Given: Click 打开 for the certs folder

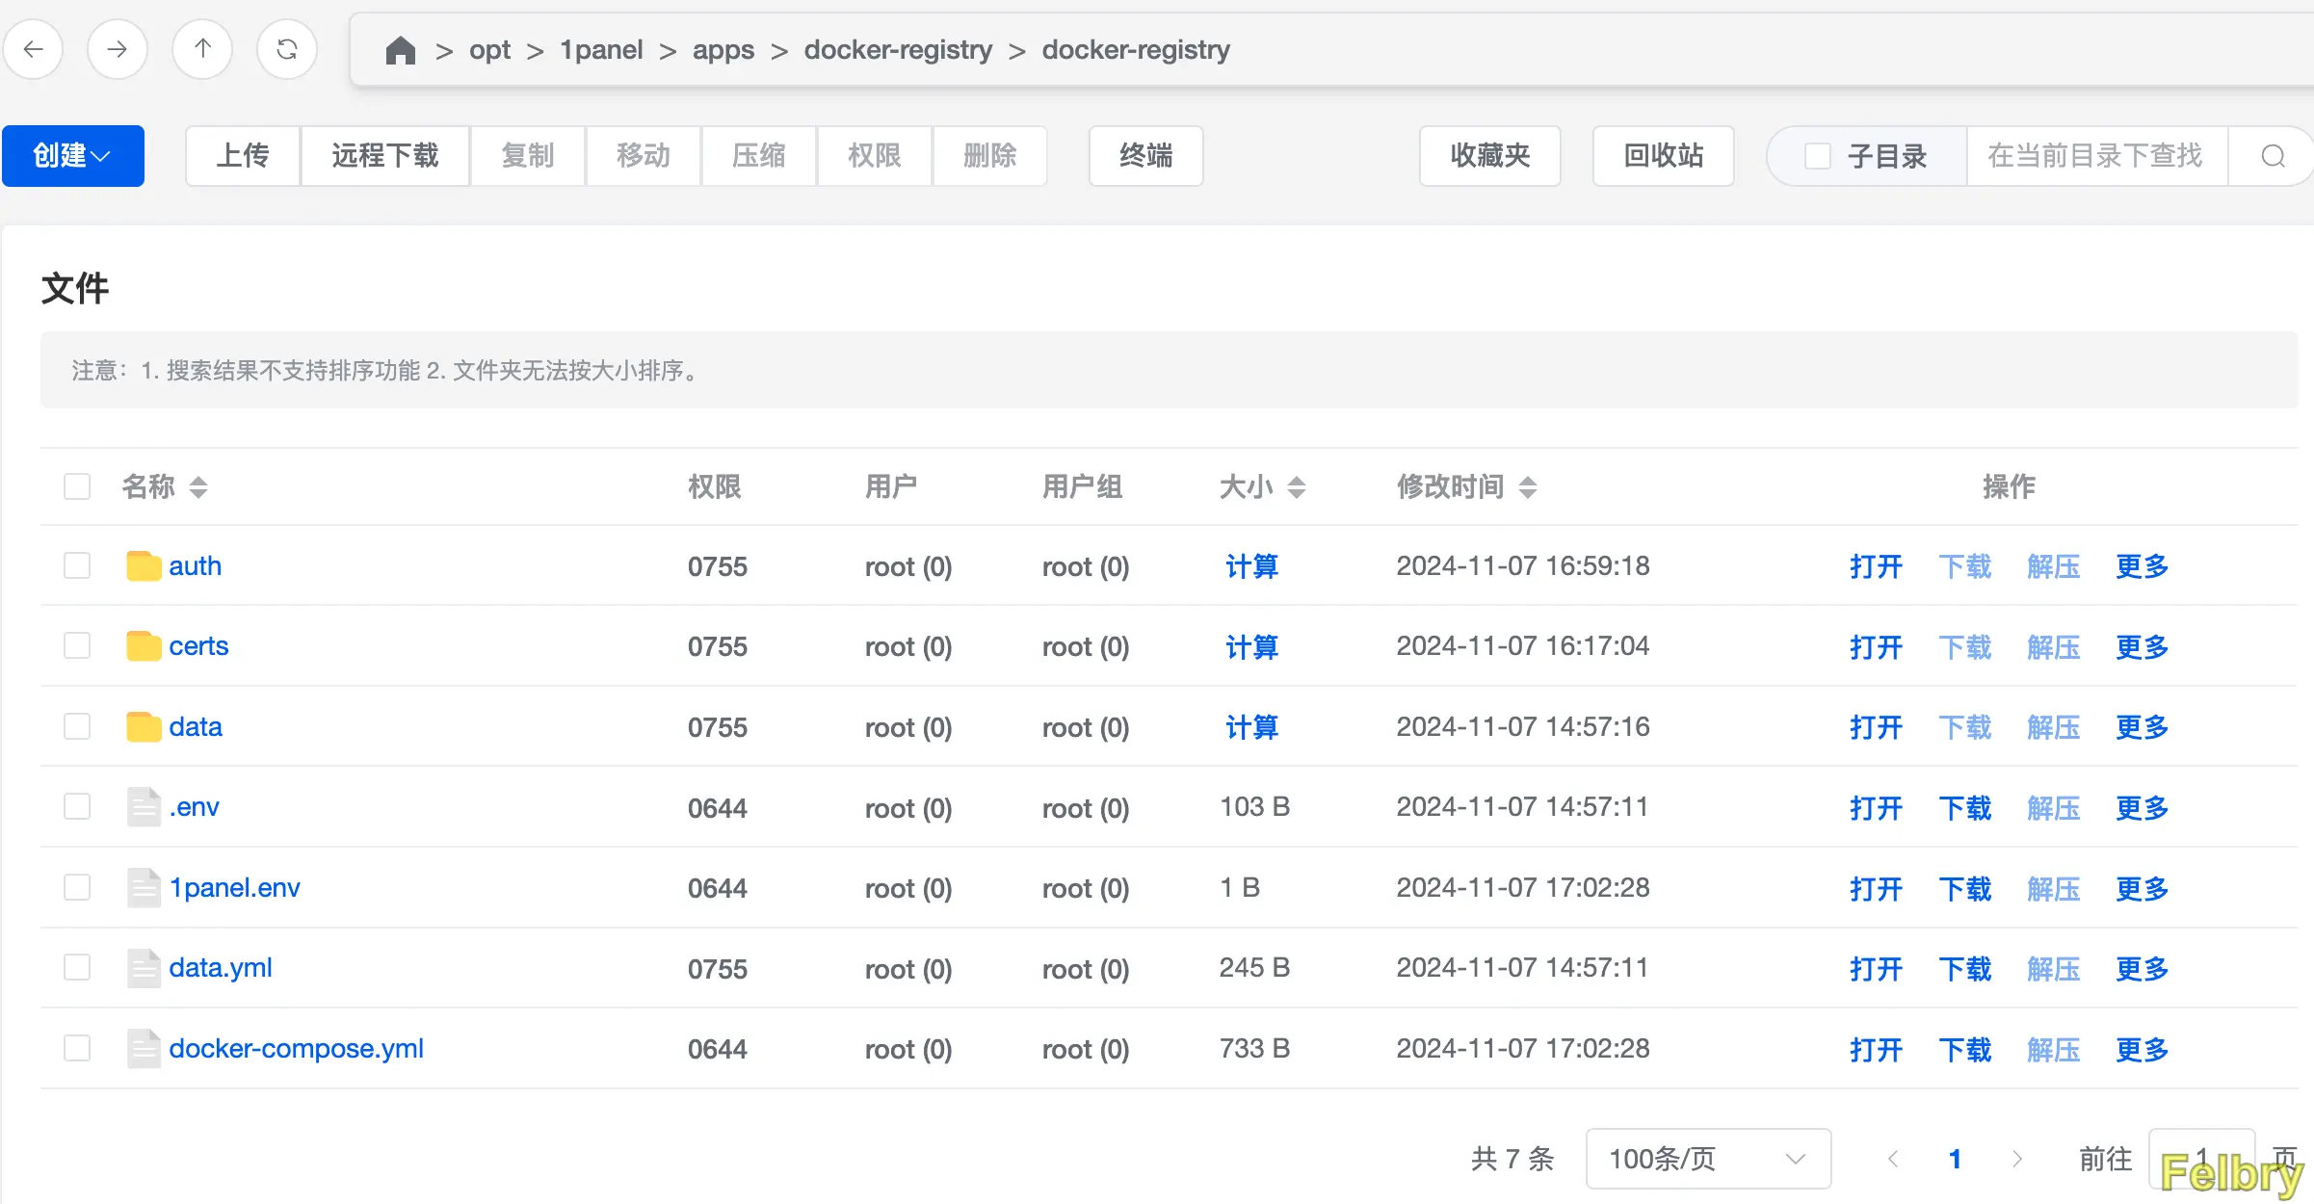Looking at the screenshot, I should pyautogui.click(x=1876, y=646).
